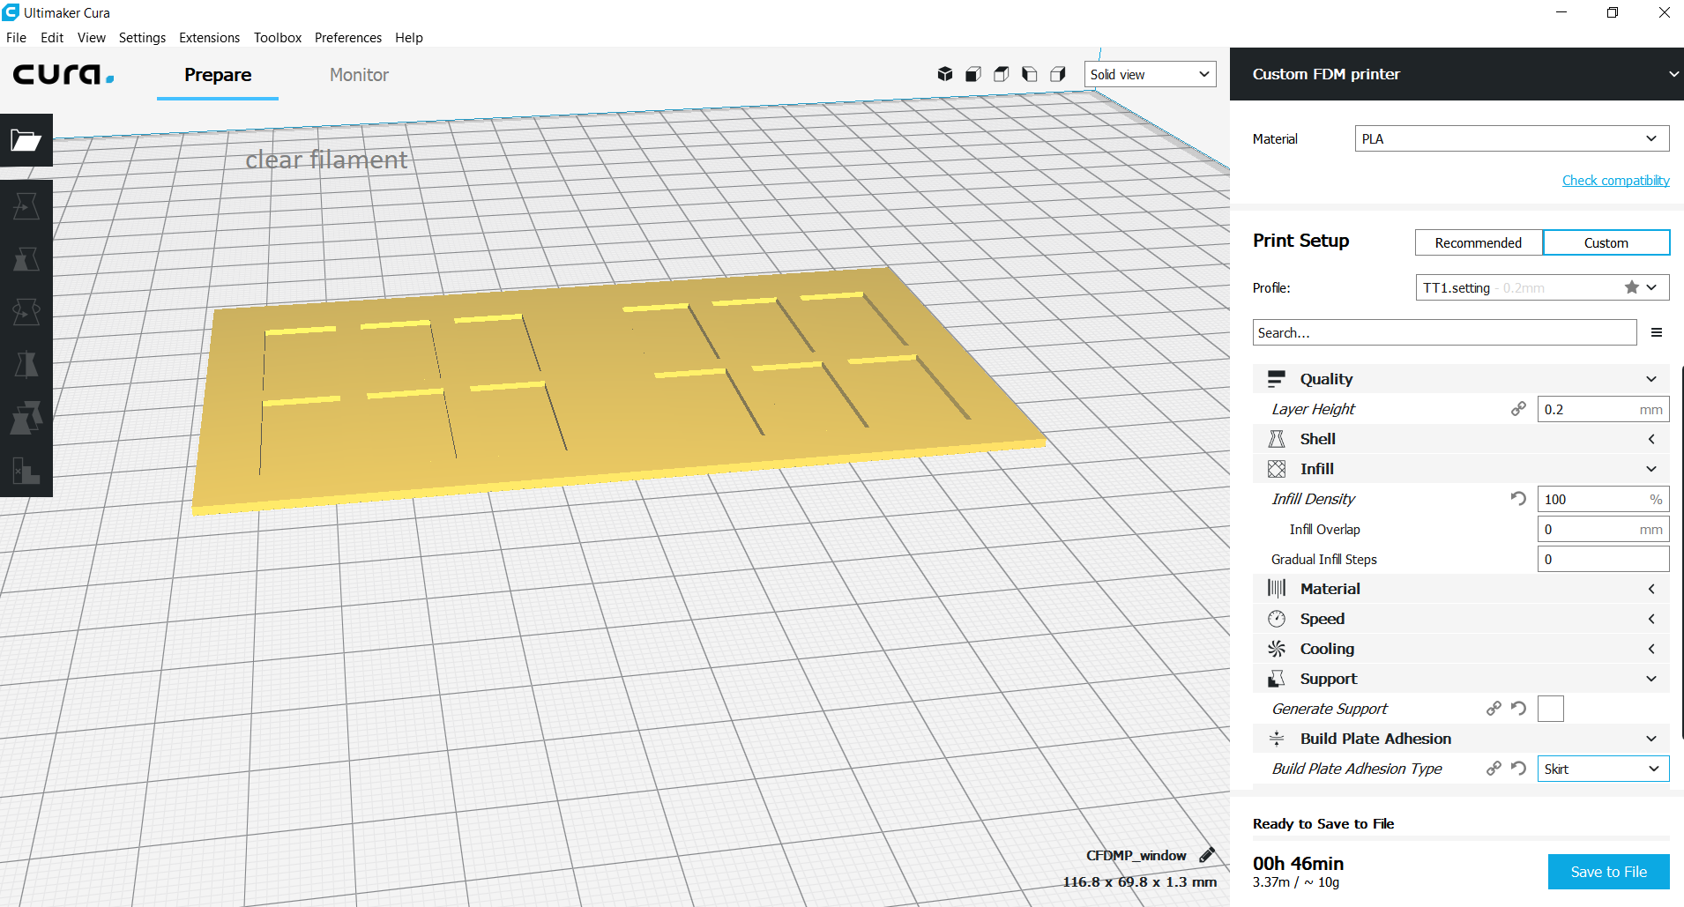Reset Infill Density with the revert arrow

tap(1518, 499)
